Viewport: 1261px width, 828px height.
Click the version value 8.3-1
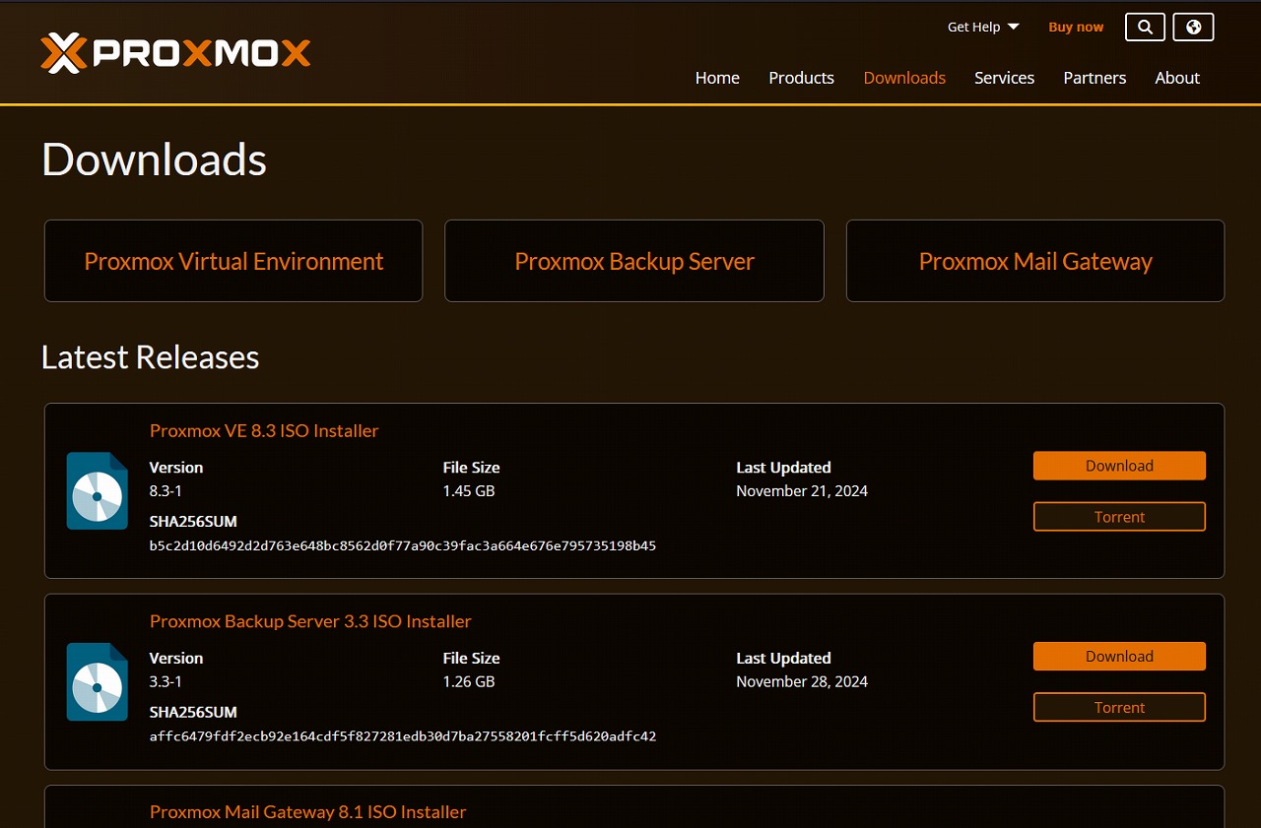point(166,491)
